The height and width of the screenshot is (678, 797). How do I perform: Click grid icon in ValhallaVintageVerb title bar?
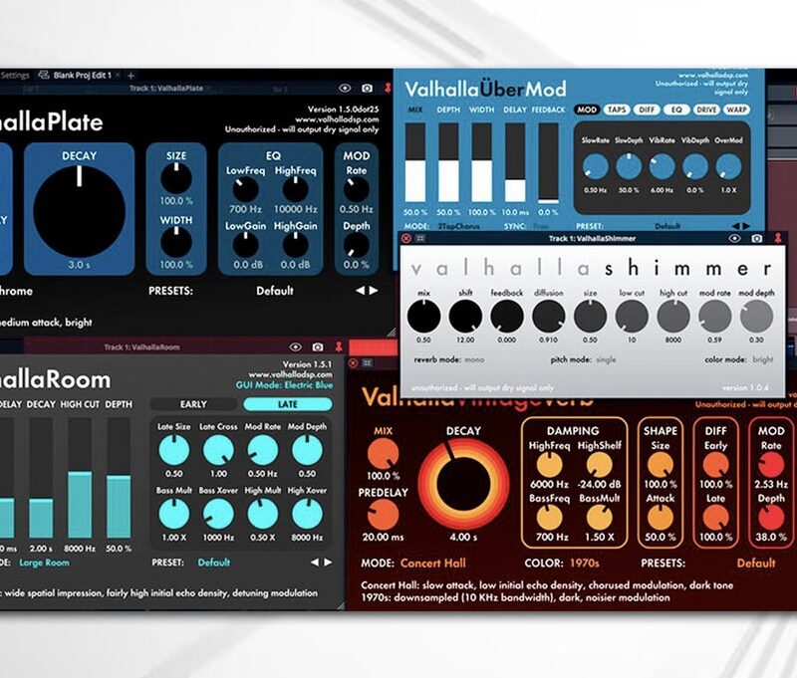pyautogui.click(x=367, y=362)
